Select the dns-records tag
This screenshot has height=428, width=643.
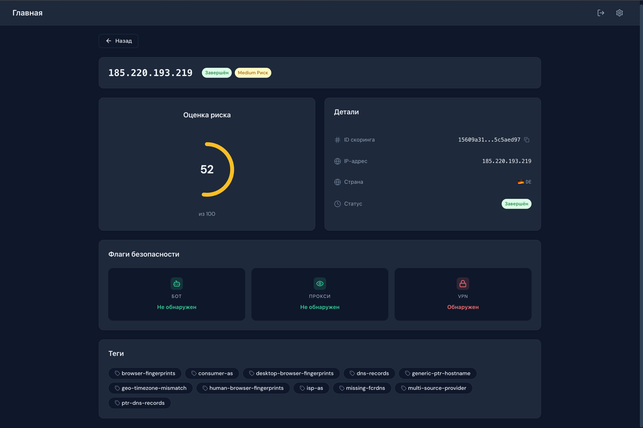369,373
